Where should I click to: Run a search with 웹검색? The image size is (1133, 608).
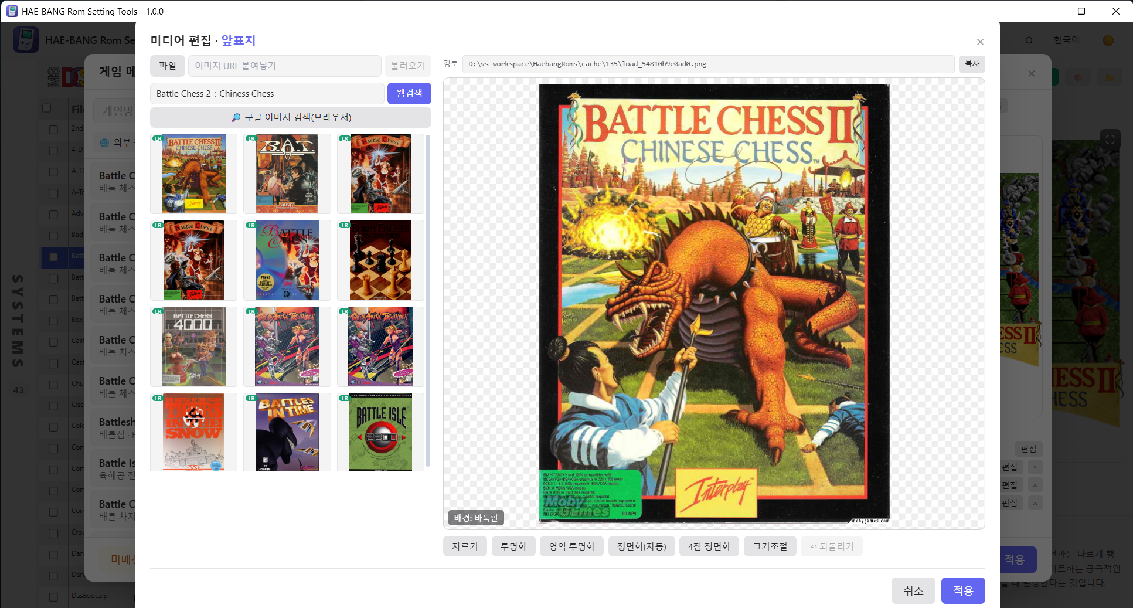[x=409, y=94]
